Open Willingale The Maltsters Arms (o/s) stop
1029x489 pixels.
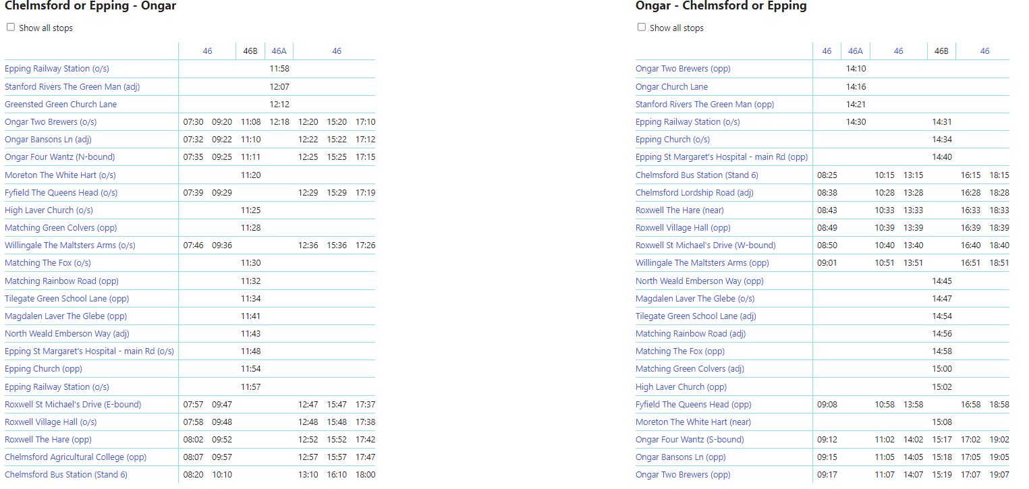70,246
